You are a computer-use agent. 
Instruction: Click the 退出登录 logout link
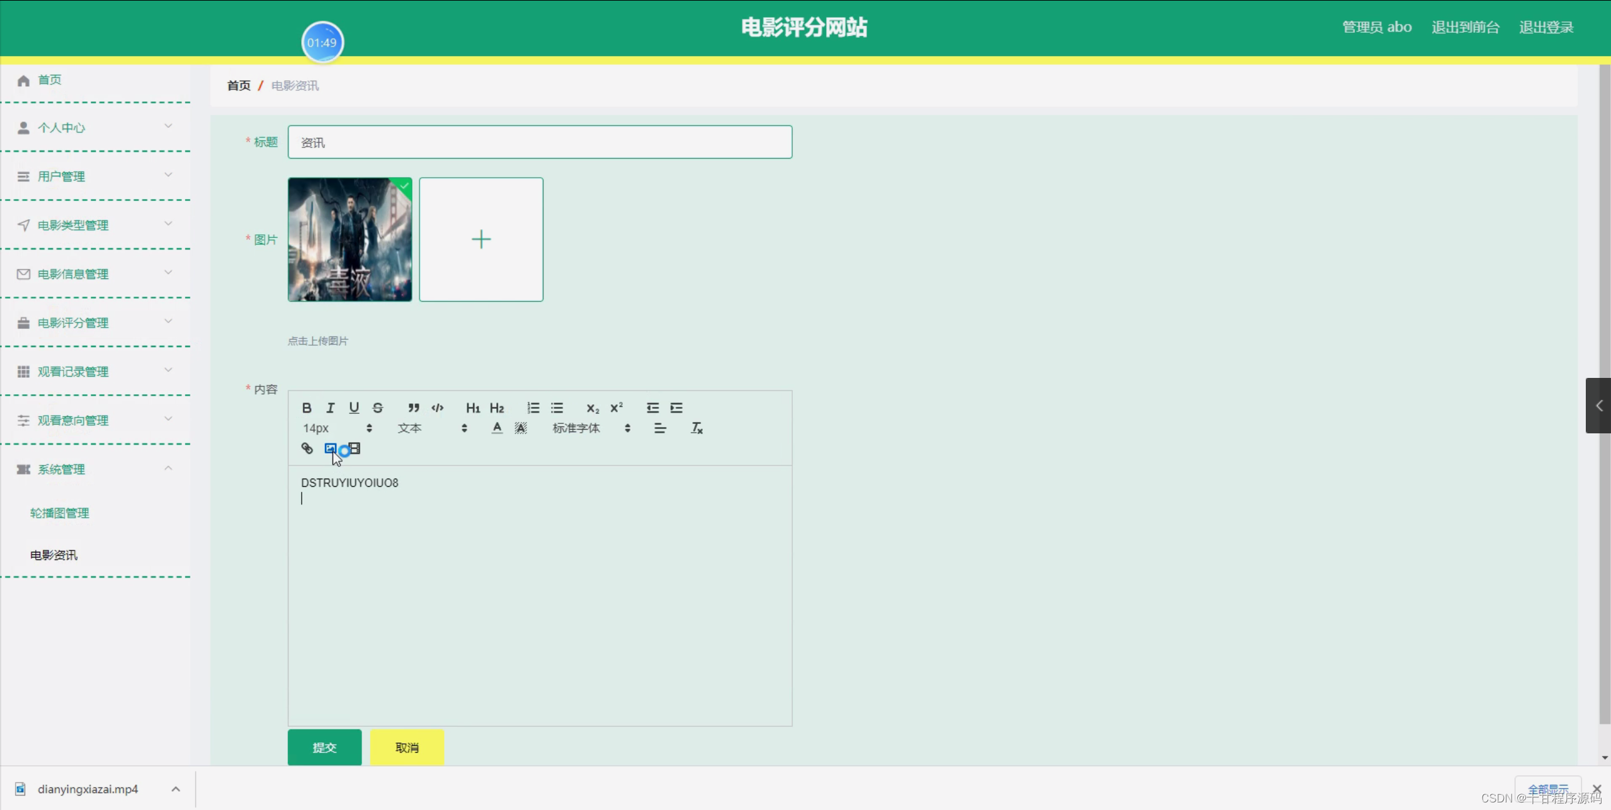1546,27
